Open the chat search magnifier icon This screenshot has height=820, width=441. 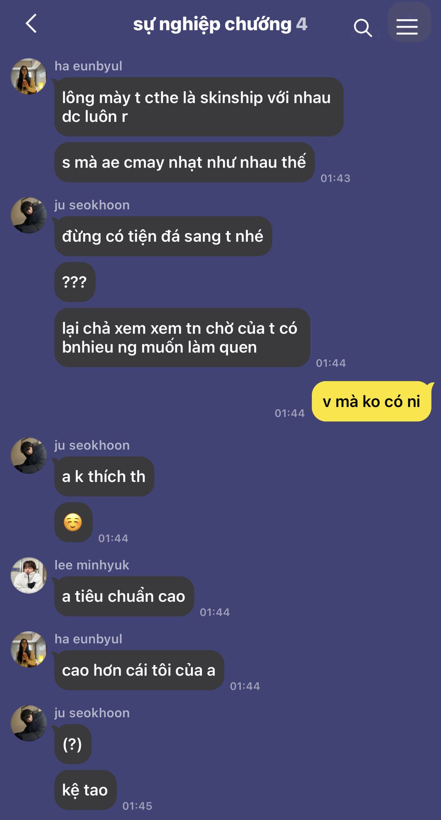[363, 28]
